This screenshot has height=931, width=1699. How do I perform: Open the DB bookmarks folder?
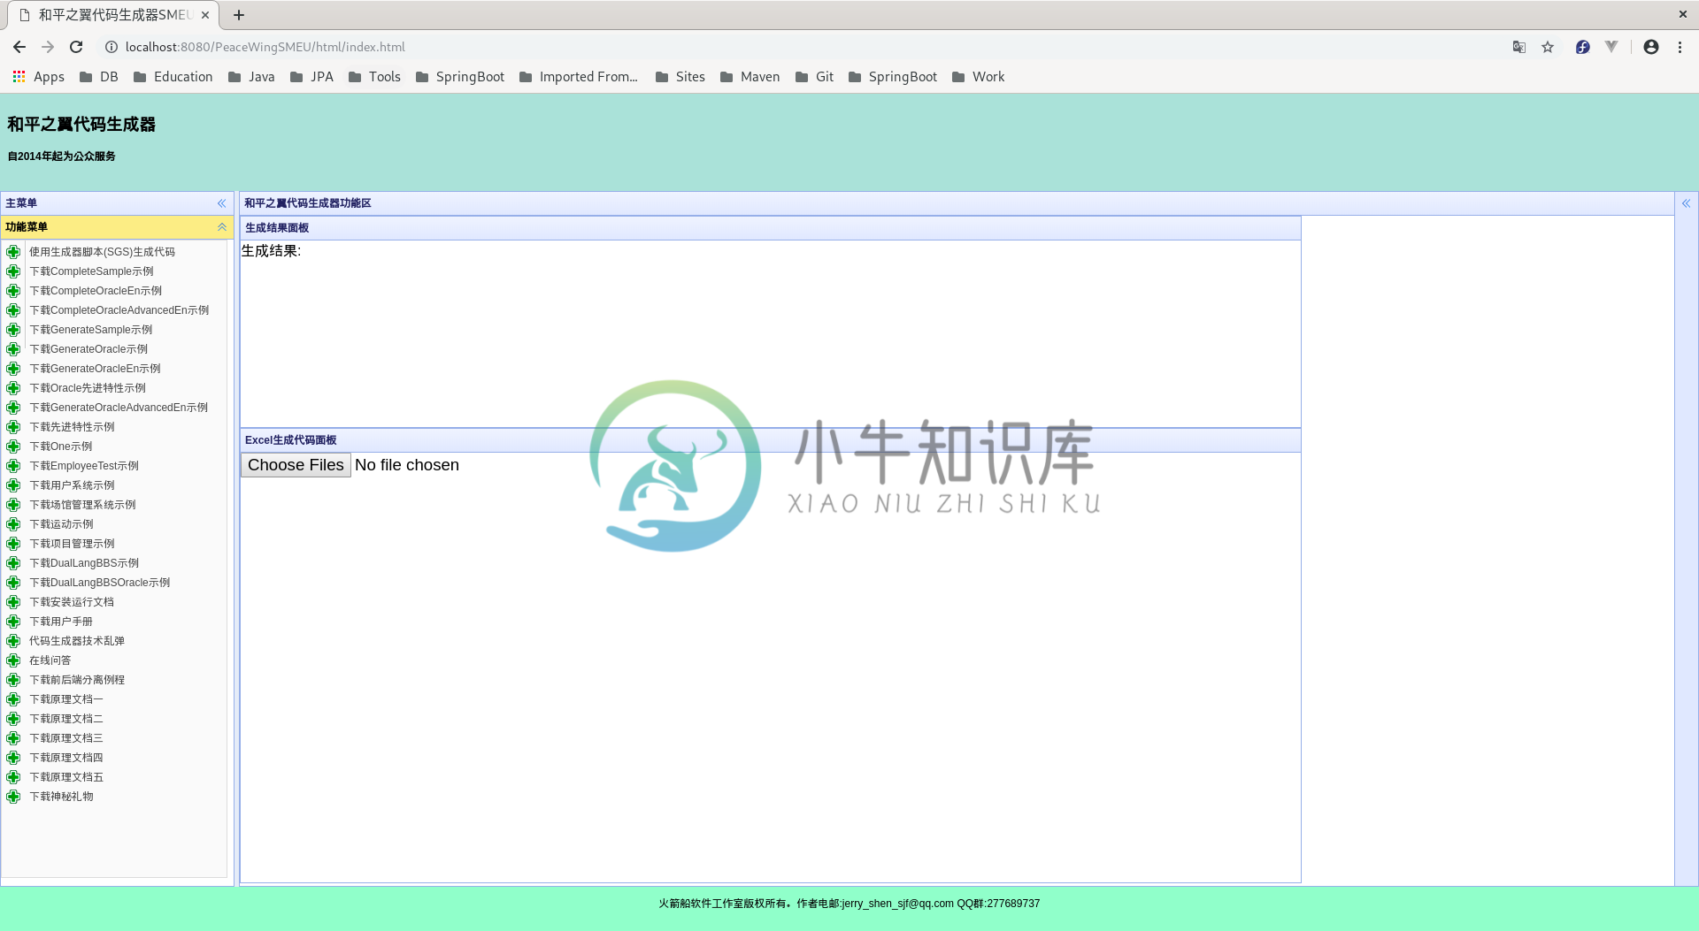tap(99, 77)
